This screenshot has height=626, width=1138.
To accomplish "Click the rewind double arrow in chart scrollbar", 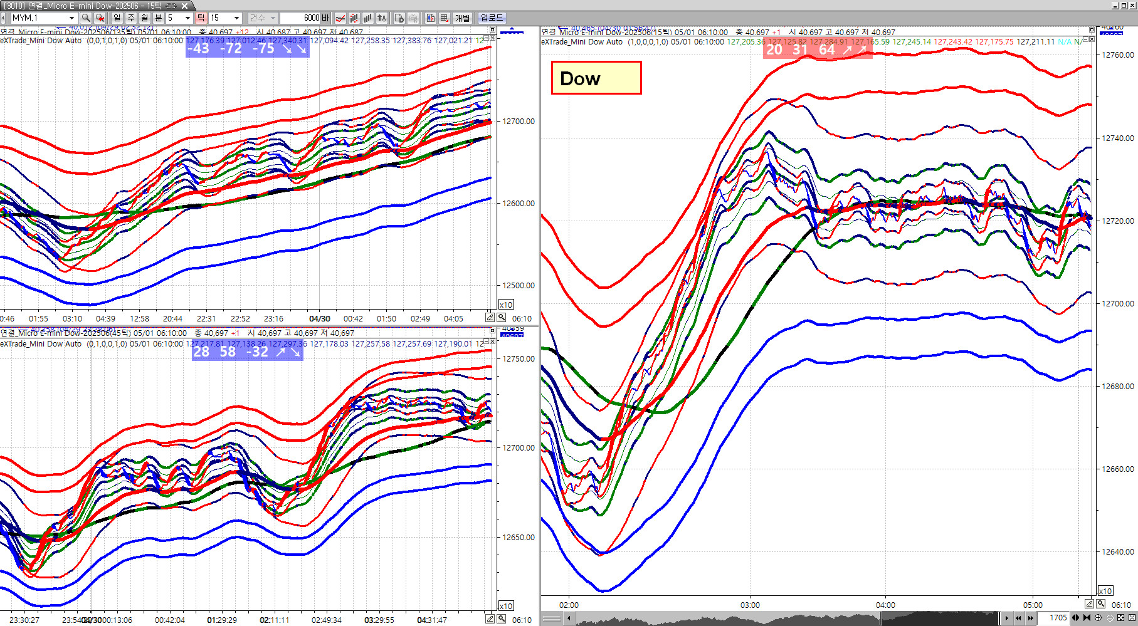I will [x=1018, y=618].
